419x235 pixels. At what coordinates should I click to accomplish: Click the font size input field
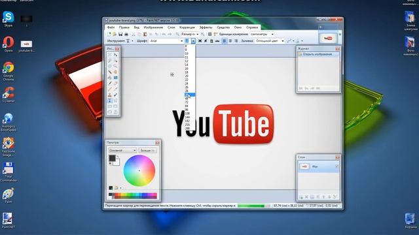(187, 41)
